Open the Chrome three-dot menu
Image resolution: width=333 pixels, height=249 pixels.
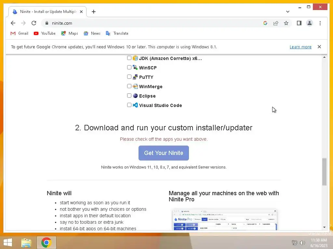(x=320, y=23)
